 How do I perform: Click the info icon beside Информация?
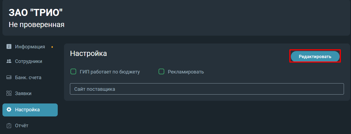tap(9, 46)
